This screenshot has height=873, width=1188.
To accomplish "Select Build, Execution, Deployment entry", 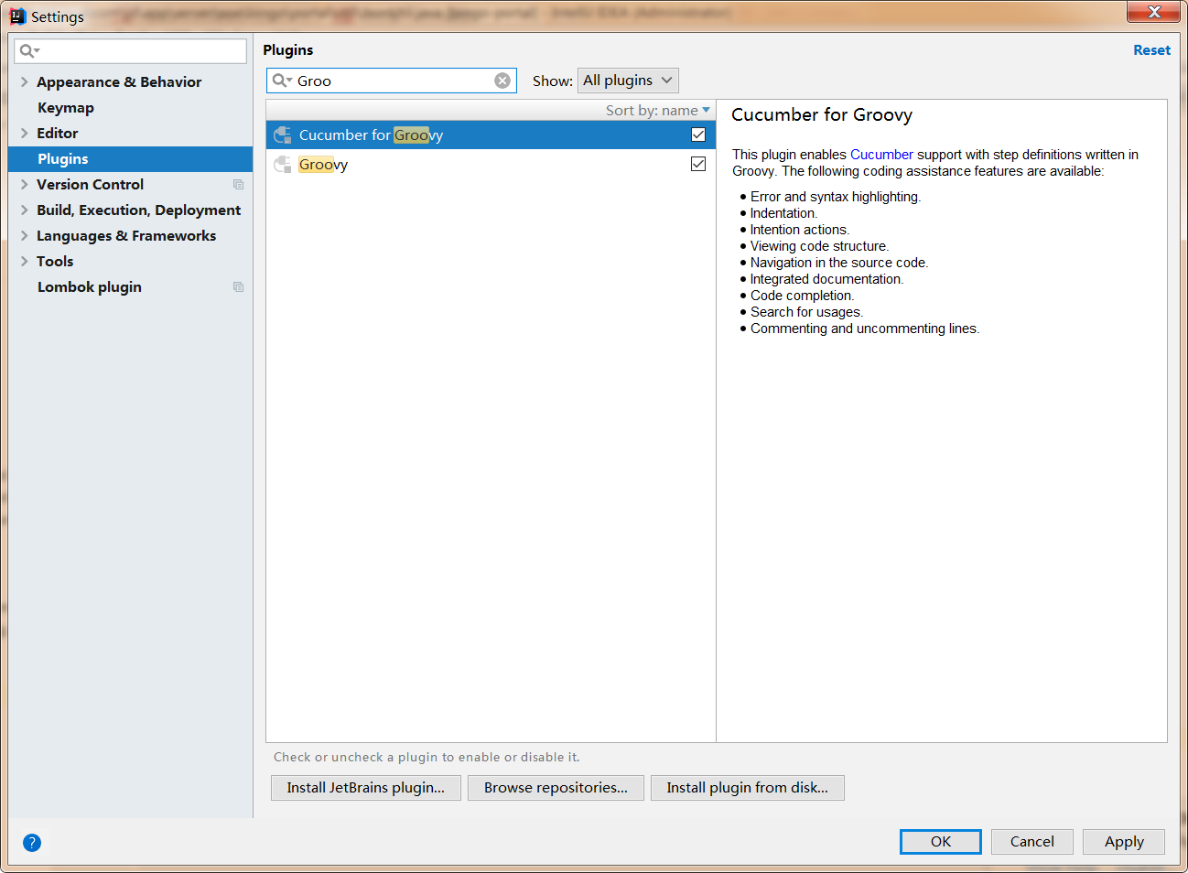I will (x=138, y=210).
